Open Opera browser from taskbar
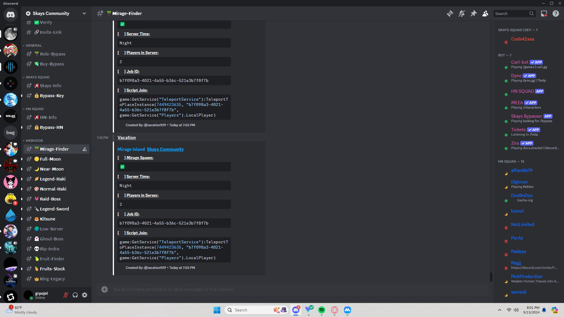Screen dimensions: 564x317 coord(335,310)
